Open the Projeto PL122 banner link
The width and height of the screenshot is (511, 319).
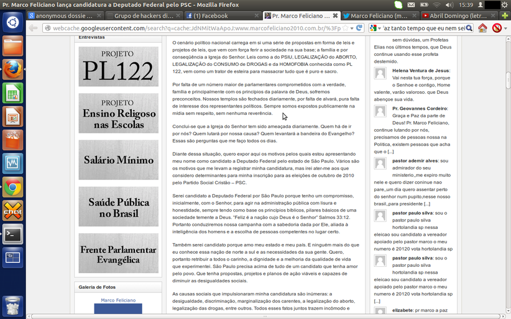tap(118, 66)
